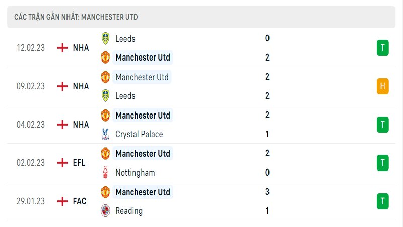Click the FAC competition label
403x227 pixels.
click(x=80, y=201)
